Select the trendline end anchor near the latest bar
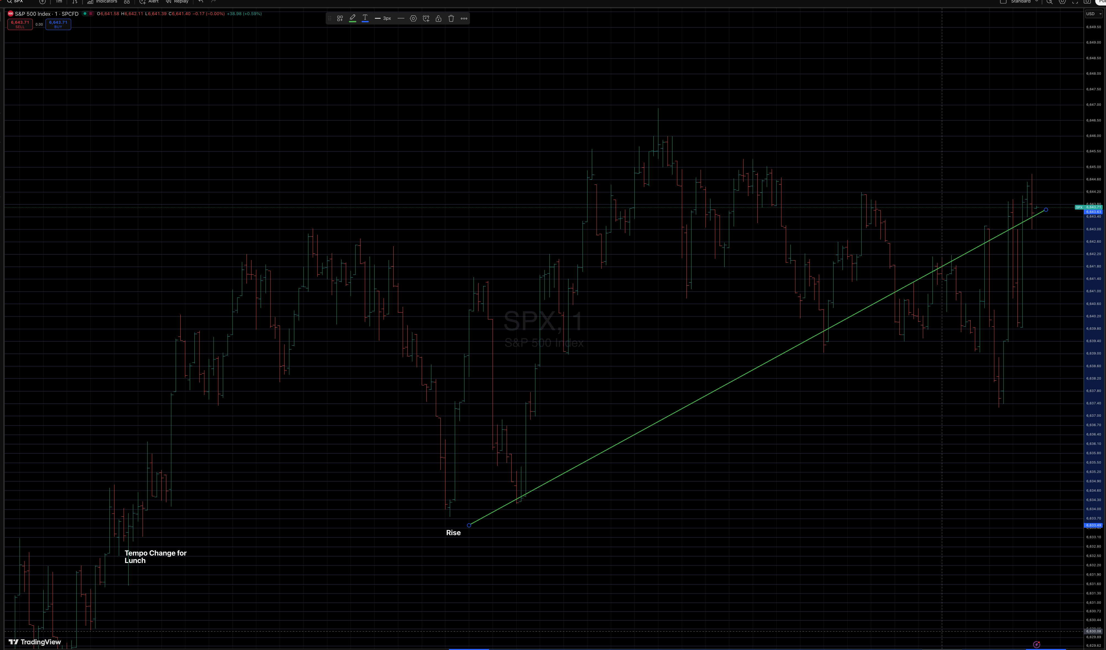This screenshot has width=1106, height=650. [x=1046, y=210]
